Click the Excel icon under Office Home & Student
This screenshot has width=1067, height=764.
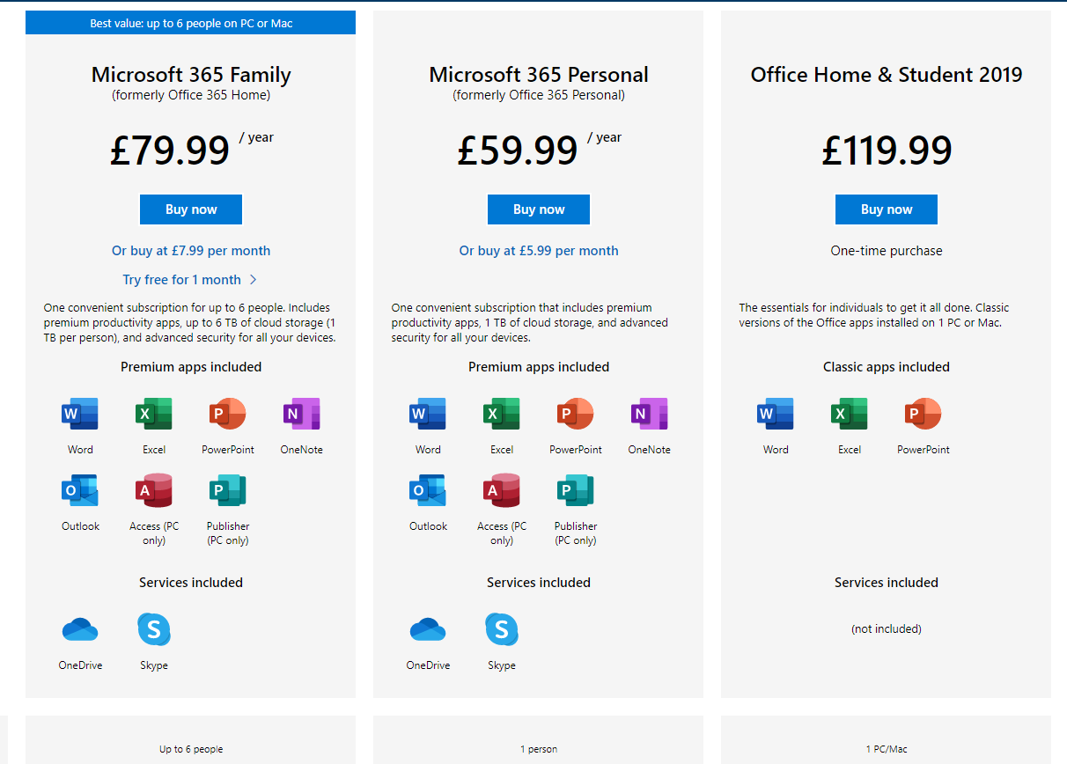pyautogui.click(x=850, y=414)
